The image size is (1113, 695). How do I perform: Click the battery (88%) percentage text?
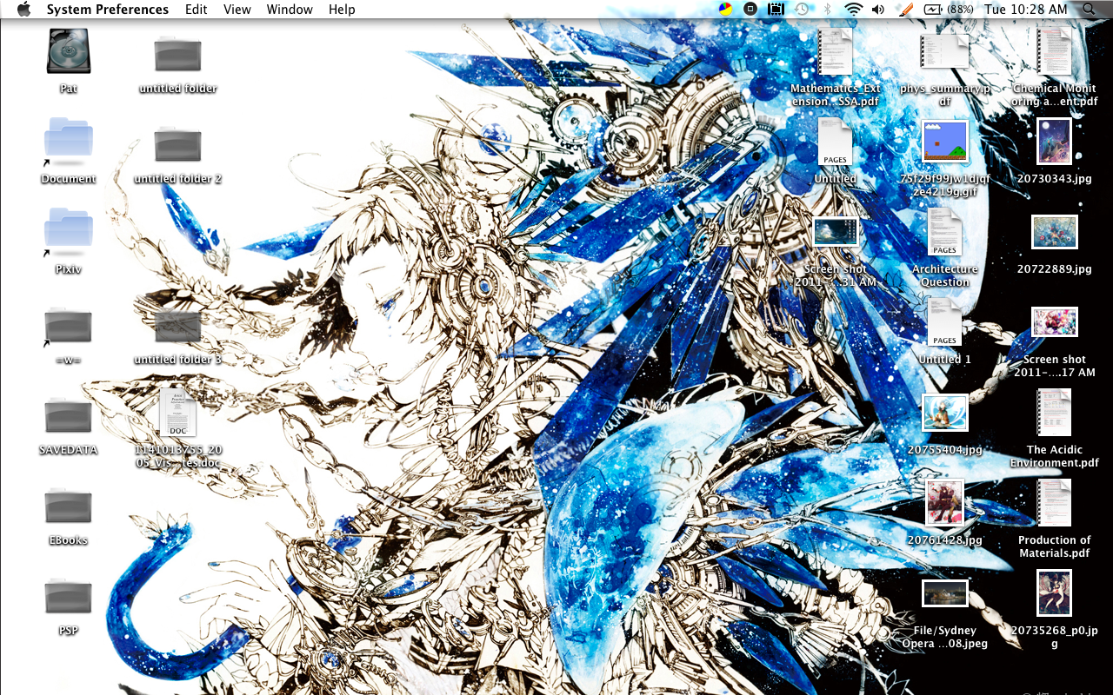pos(960,10)
